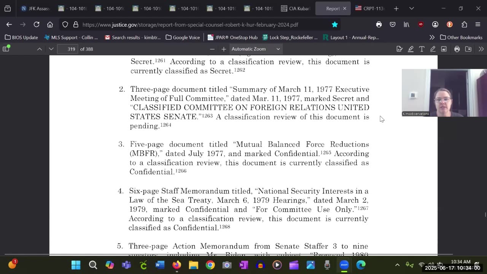Open a new browser tab
487x274 pixels.
(396, 8)
